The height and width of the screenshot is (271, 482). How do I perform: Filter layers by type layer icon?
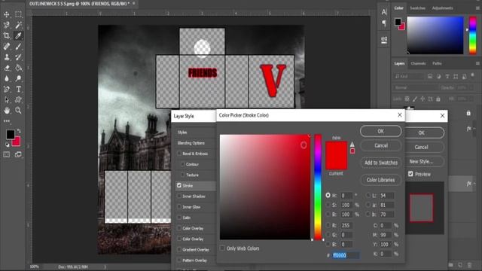(x=447, y=76)
